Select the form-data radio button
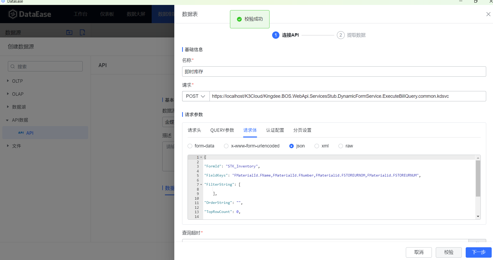 pos(190,146)
